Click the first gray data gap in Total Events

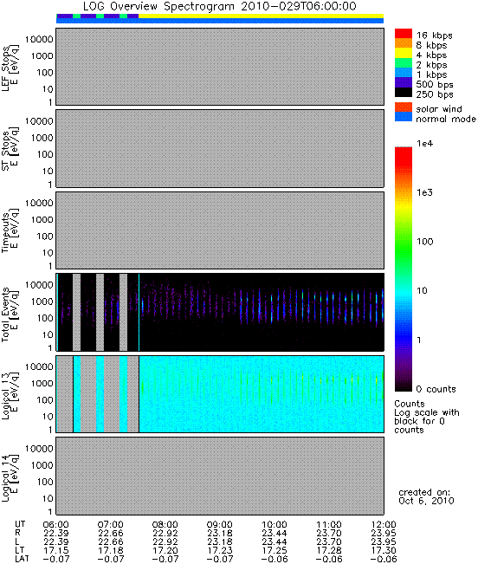[76, 312]
